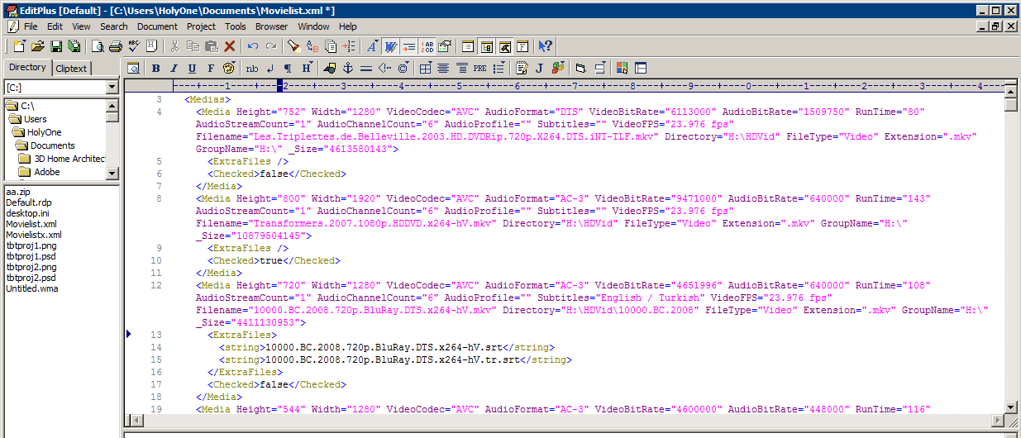Insert non-breaking space with nb button

click(252, 68)
